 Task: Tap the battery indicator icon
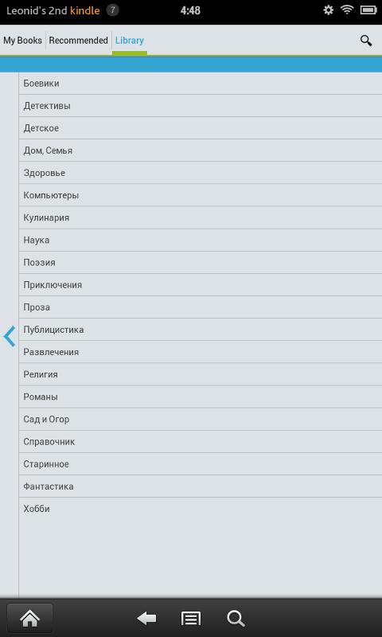coord(368,10)
